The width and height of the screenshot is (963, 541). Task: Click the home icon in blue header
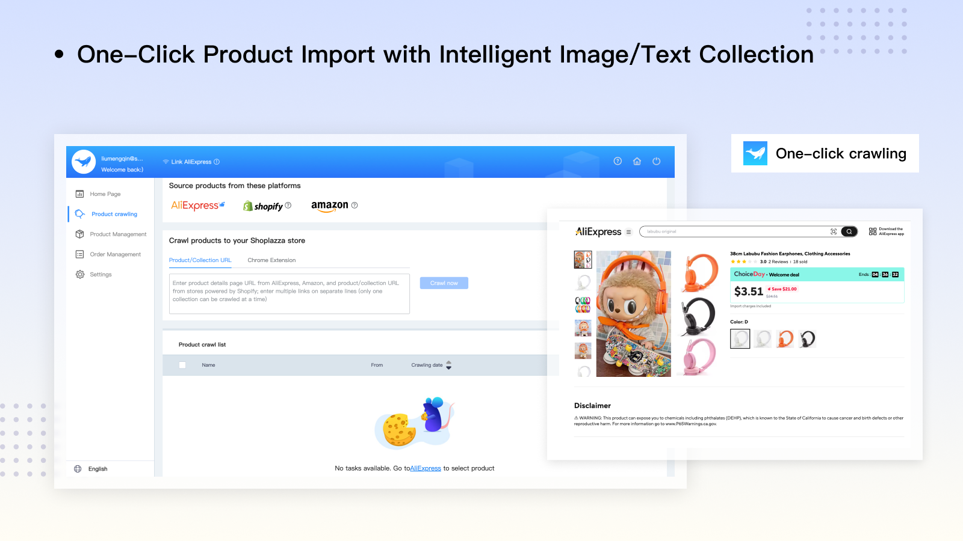[x=637, y=161]
